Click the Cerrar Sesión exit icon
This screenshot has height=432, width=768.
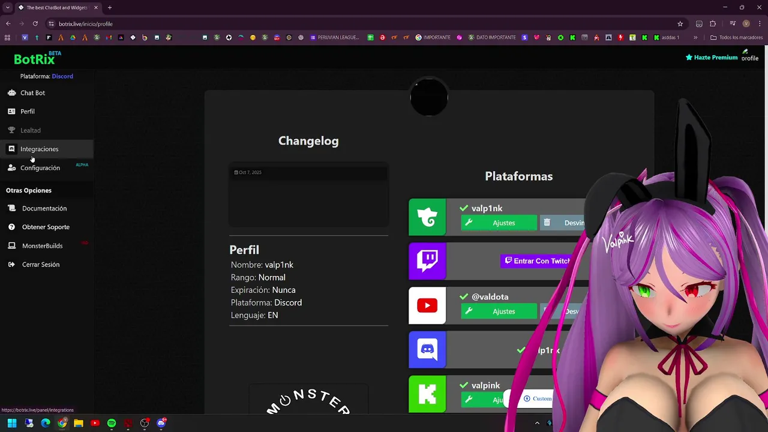pyautogui.click(x=11, y=265)
